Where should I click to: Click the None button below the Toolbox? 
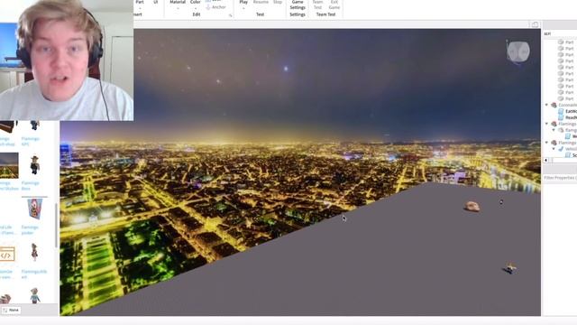click(x=12, y=310)
